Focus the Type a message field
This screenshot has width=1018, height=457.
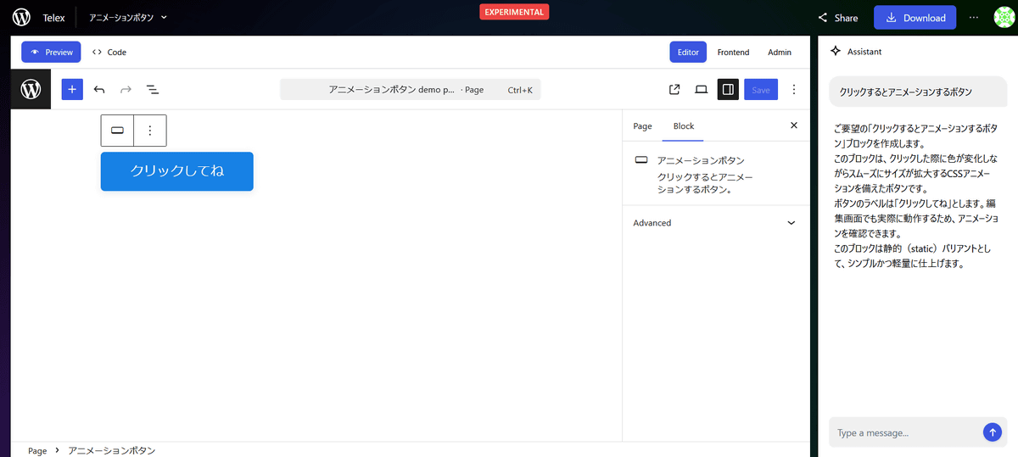click(x=903, y=432)
